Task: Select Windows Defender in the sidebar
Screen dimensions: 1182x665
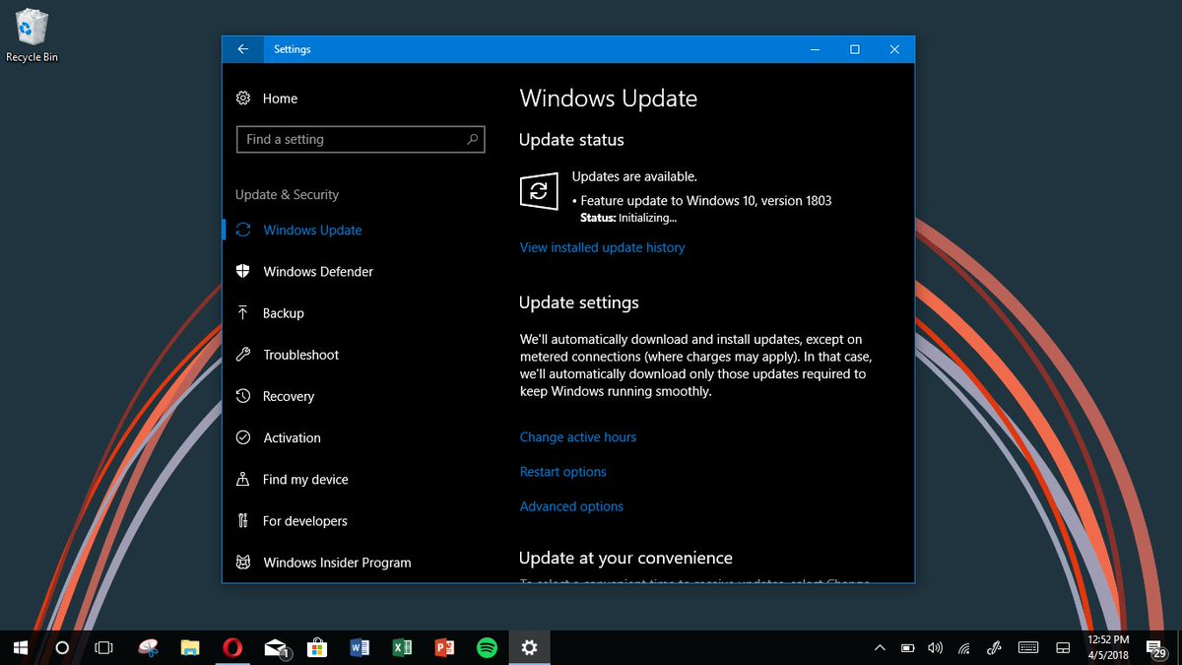Action: pos(317,271)
